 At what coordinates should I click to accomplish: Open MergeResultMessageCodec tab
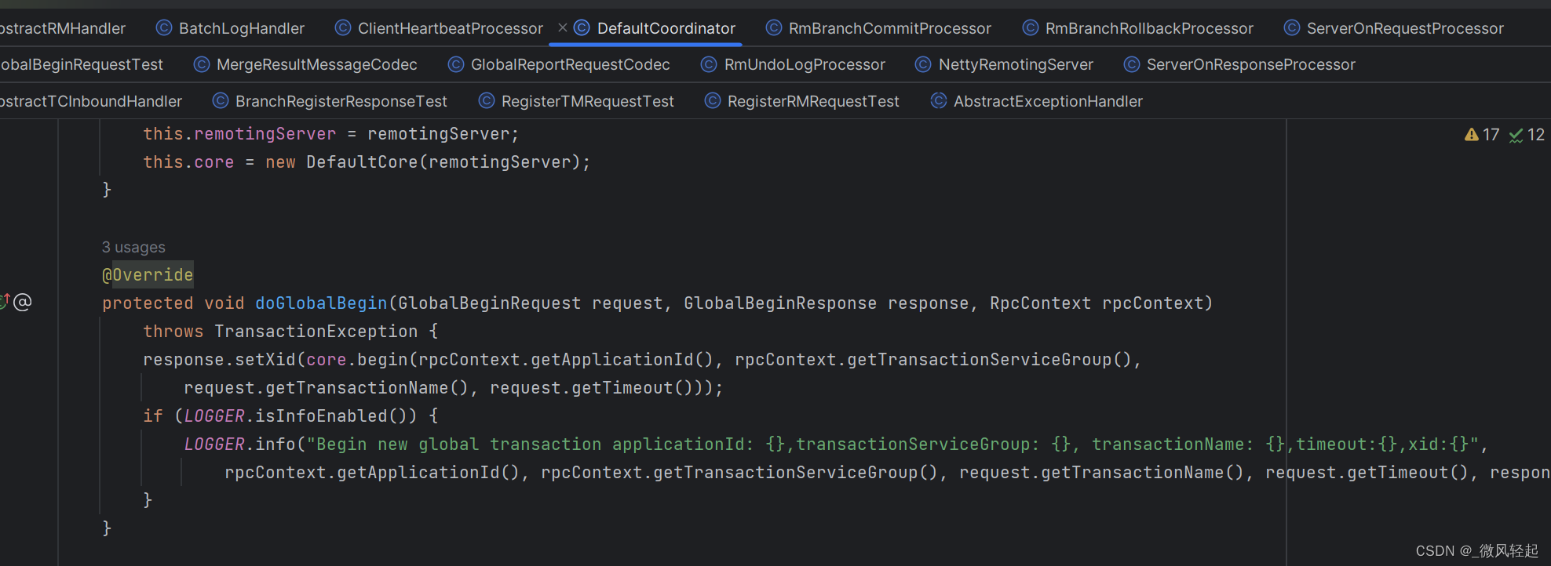point(305,64)
